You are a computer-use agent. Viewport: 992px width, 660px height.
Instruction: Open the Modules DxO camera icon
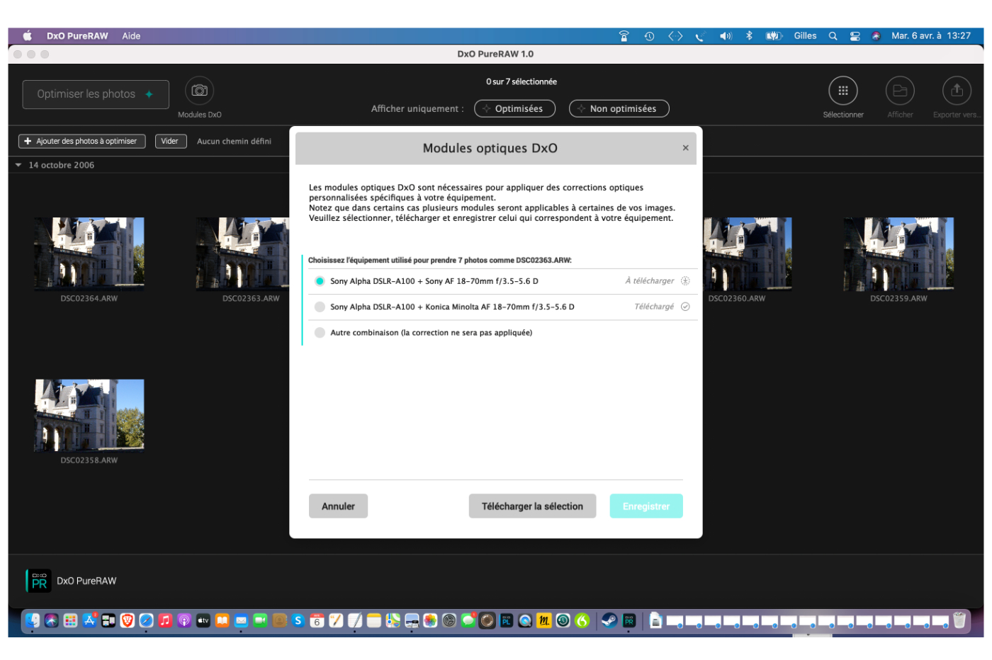[200, 91]
